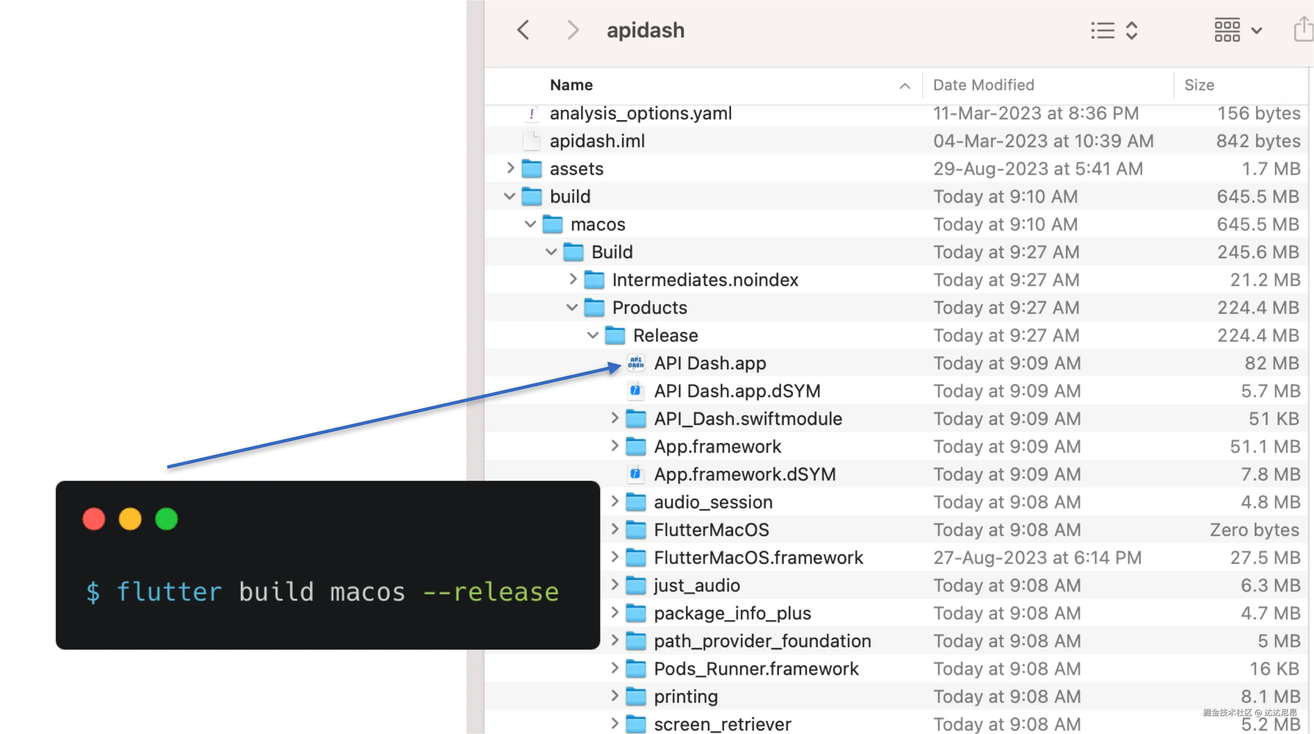Sort by Date Modified column header
The height and width of the screenshot is (734, 1314).
[983, 85]
